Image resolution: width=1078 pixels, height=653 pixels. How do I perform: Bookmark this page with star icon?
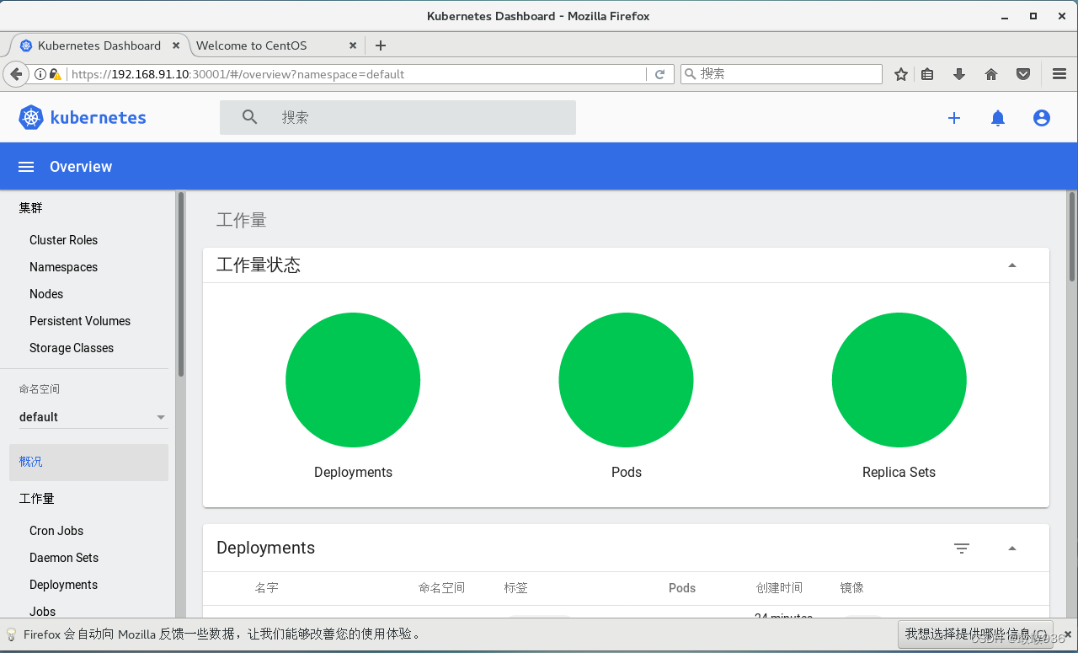tap(901, 74)
